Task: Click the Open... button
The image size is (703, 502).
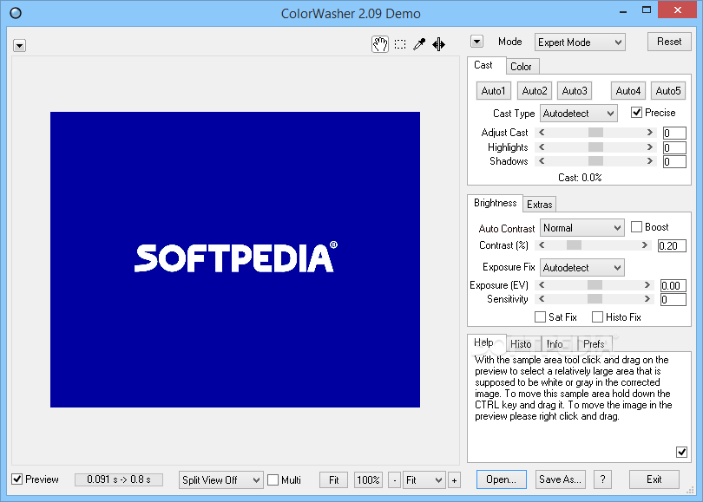Action: [x=502, y=479]
